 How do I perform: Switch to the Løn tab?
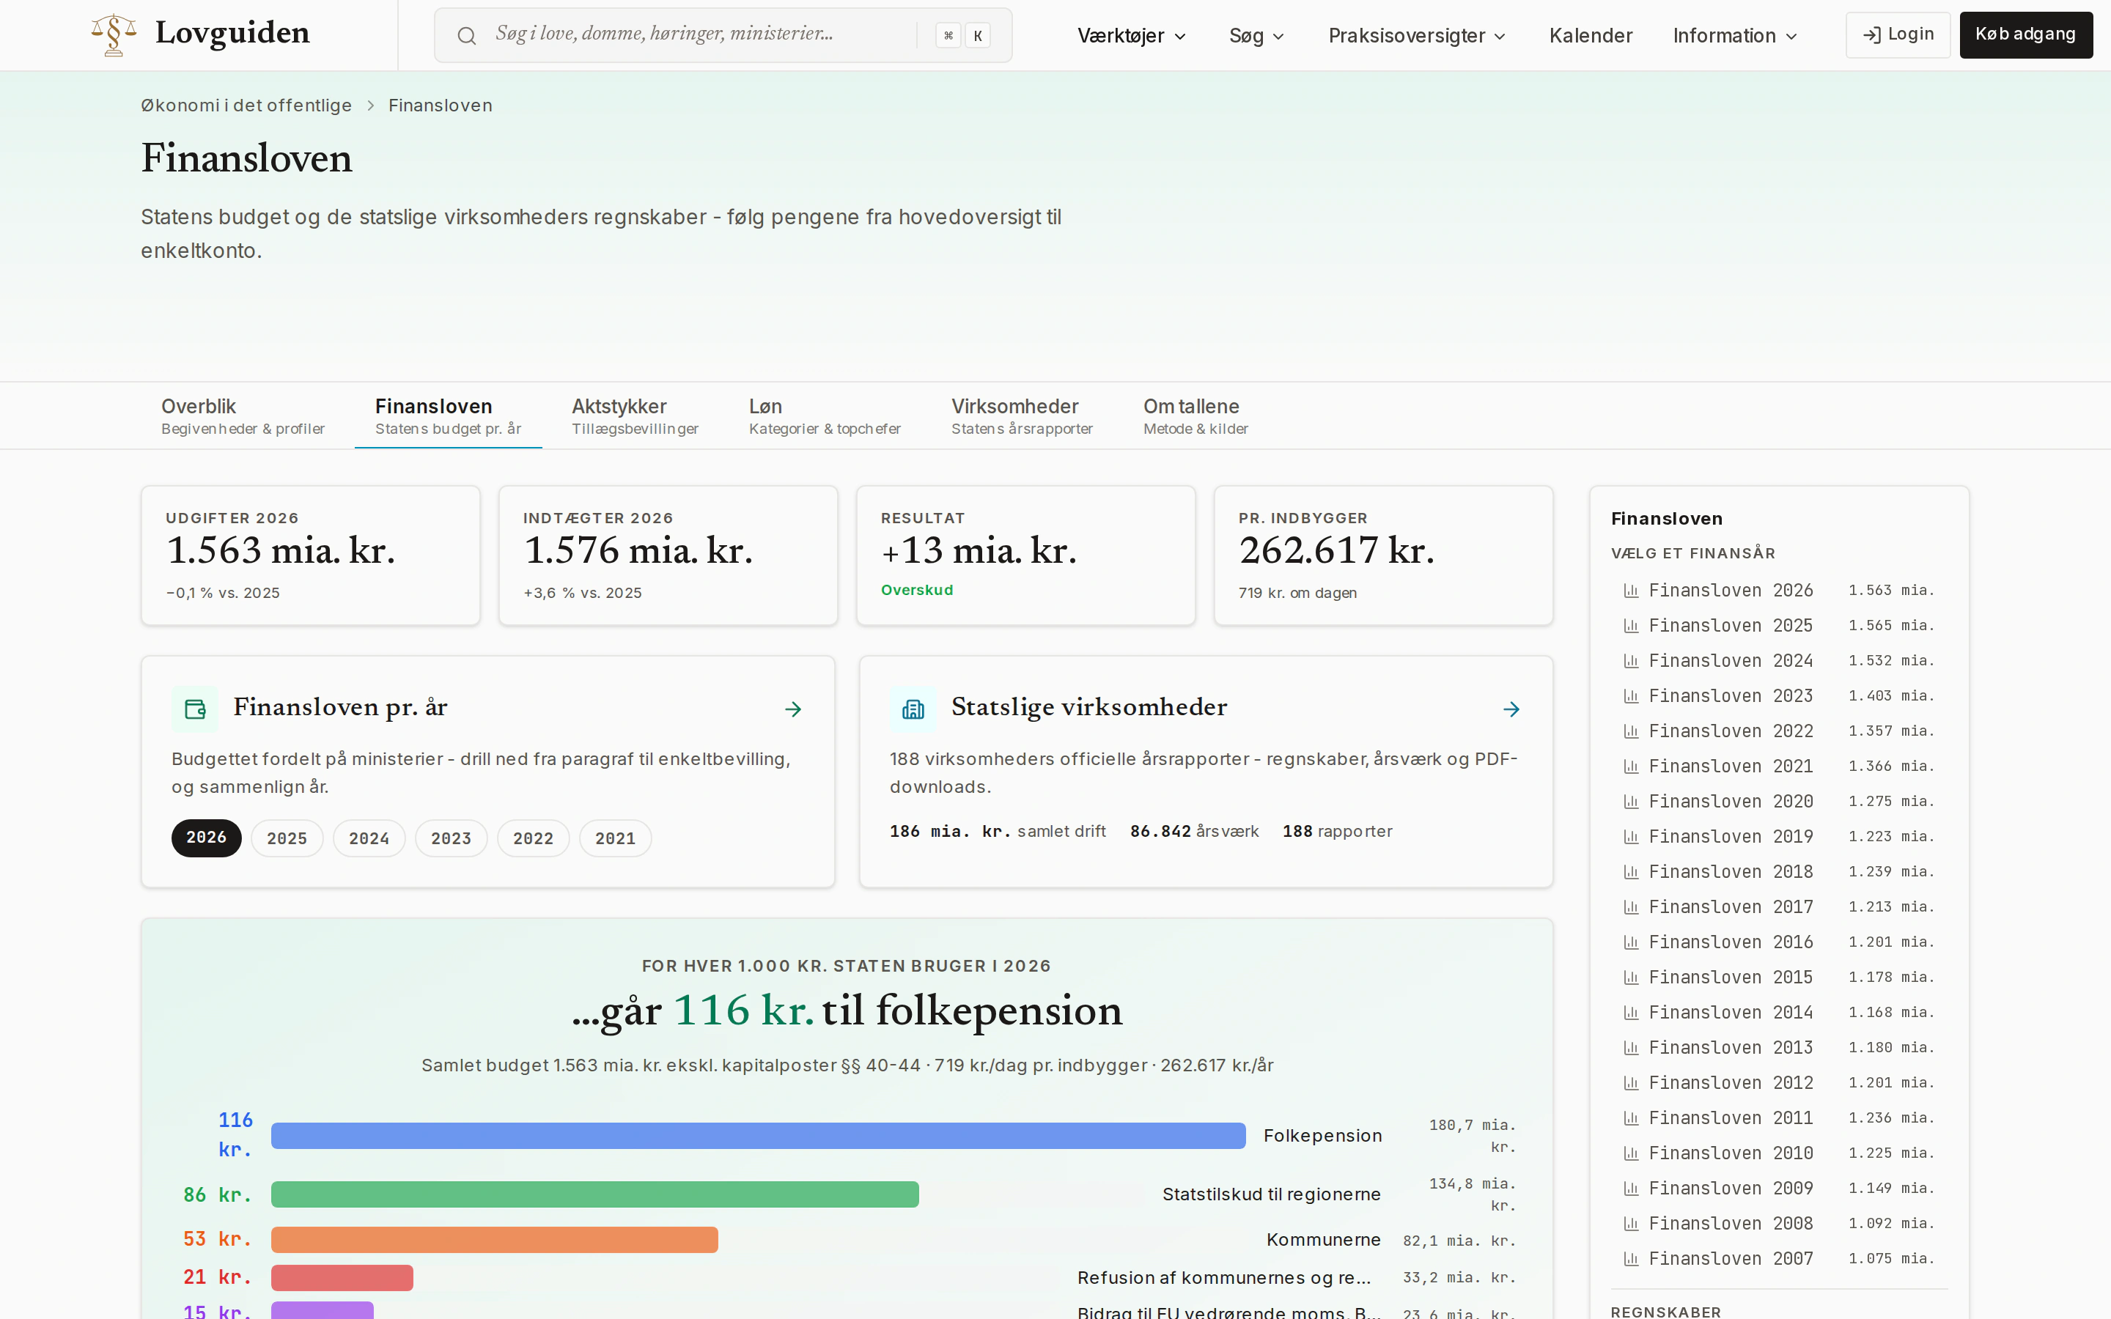pos(825,416)
